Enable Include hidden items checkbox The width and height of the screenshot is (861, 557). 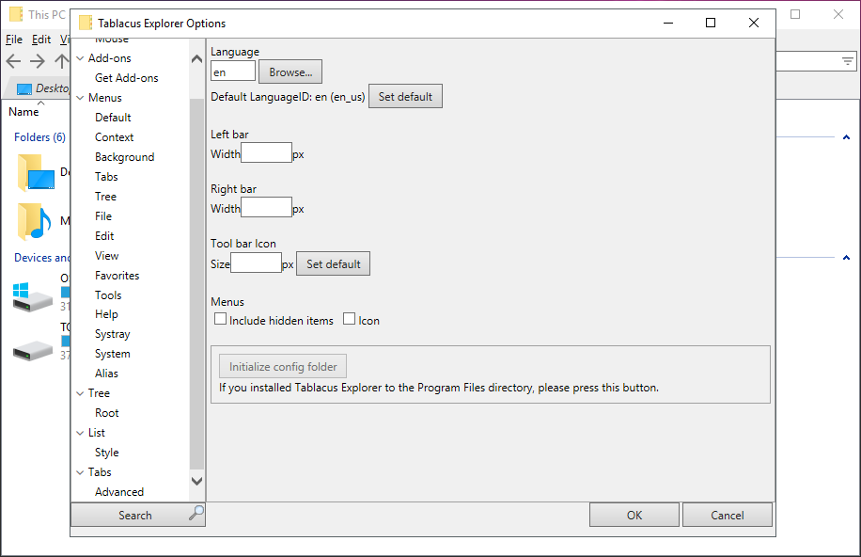pos(220,319)
